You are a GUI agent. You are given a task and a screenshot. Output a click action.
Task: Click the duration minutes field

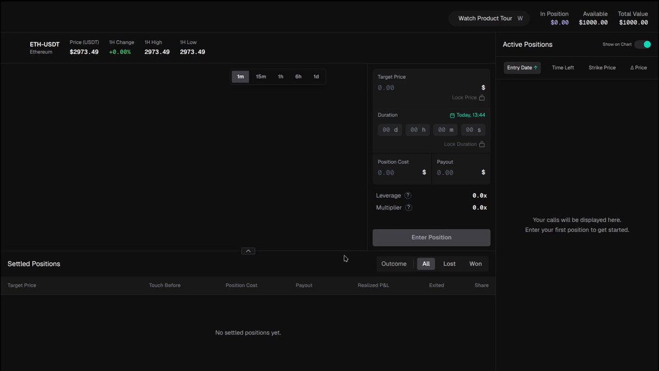[445, 130]
